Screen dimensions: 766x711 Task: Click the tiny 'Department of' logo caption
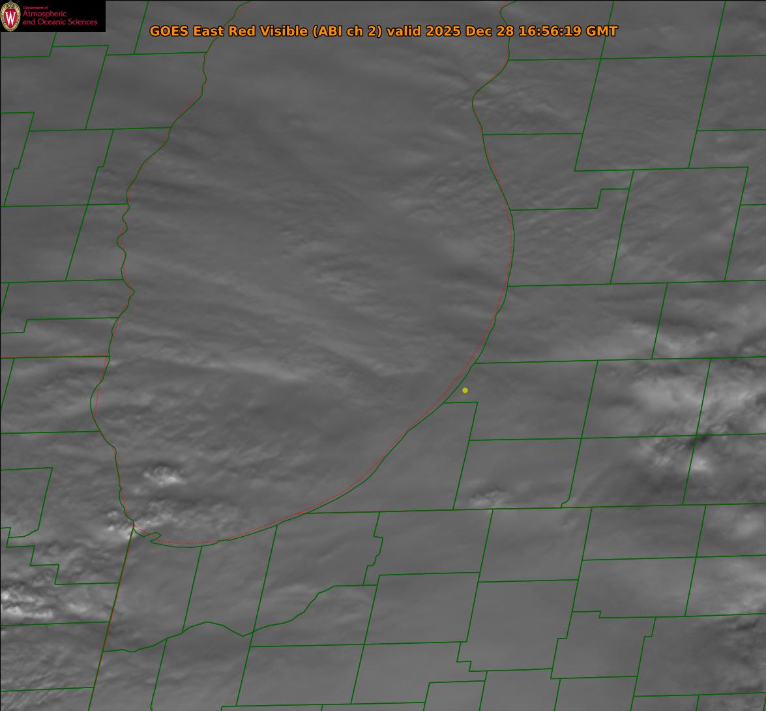coord(35,7)
